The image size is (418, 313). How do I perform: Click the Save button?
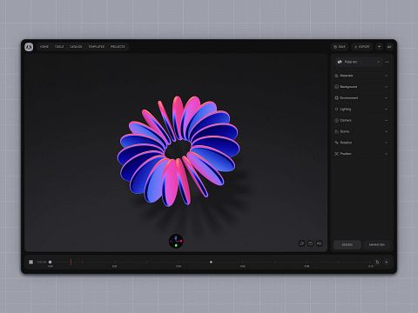click(340, 47)
